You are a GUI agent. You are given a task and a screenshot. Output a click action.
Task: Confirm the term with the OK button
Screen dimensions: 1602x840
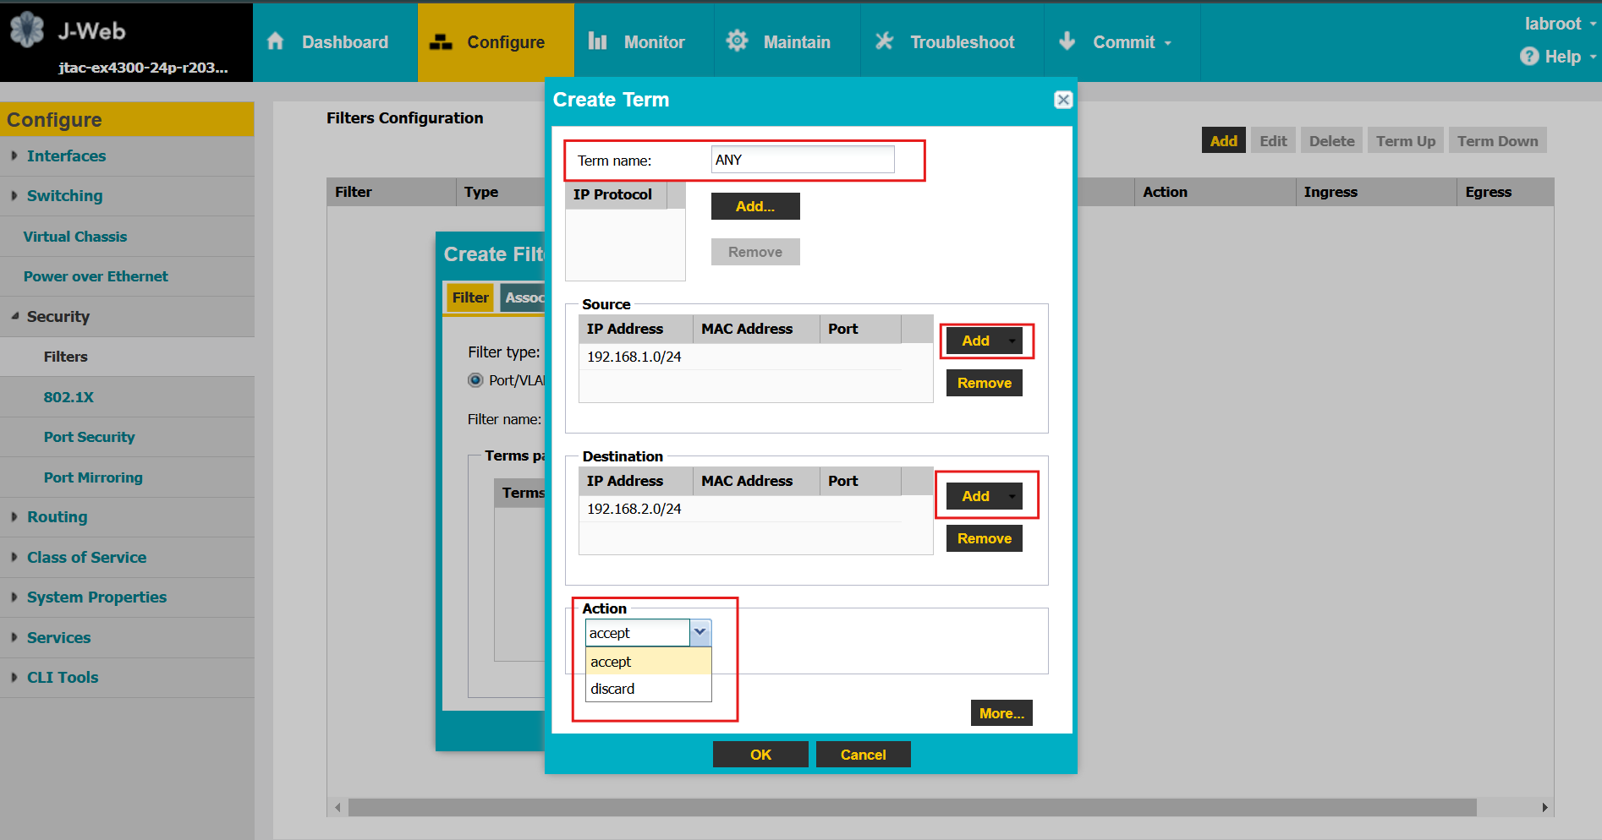(760, 753)
